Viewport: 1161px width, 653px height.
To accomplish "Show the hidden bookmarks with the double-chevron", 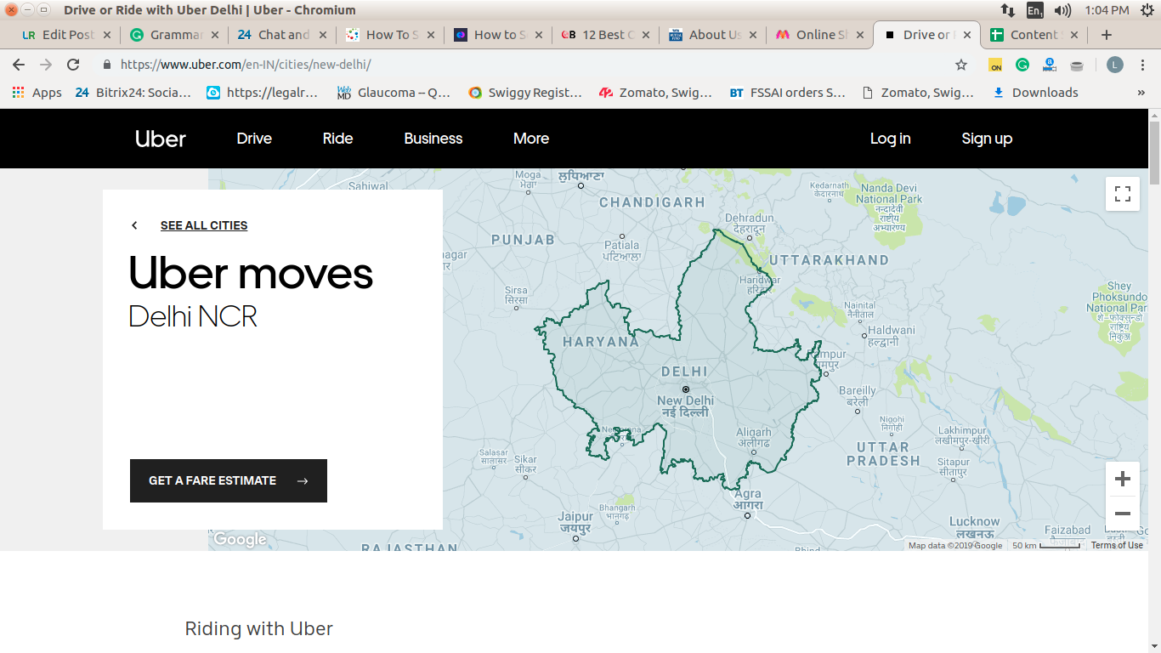I will (x=1141, y=93).
